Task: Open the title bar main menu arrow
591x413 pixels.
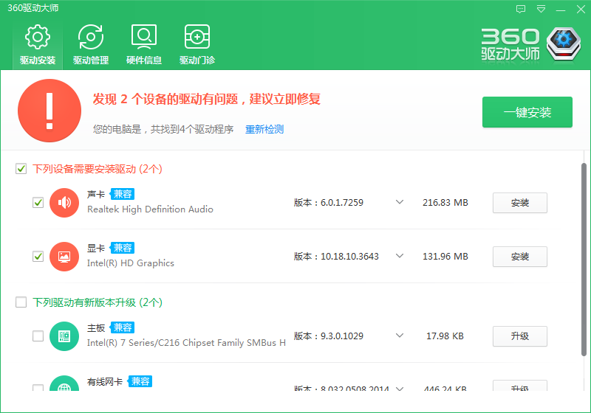Action: 542,10
